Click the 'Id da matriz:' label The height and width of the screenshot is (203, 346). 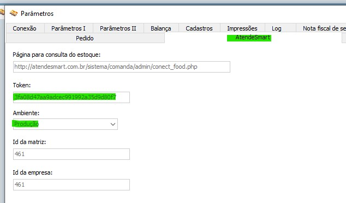click(29, 142)
